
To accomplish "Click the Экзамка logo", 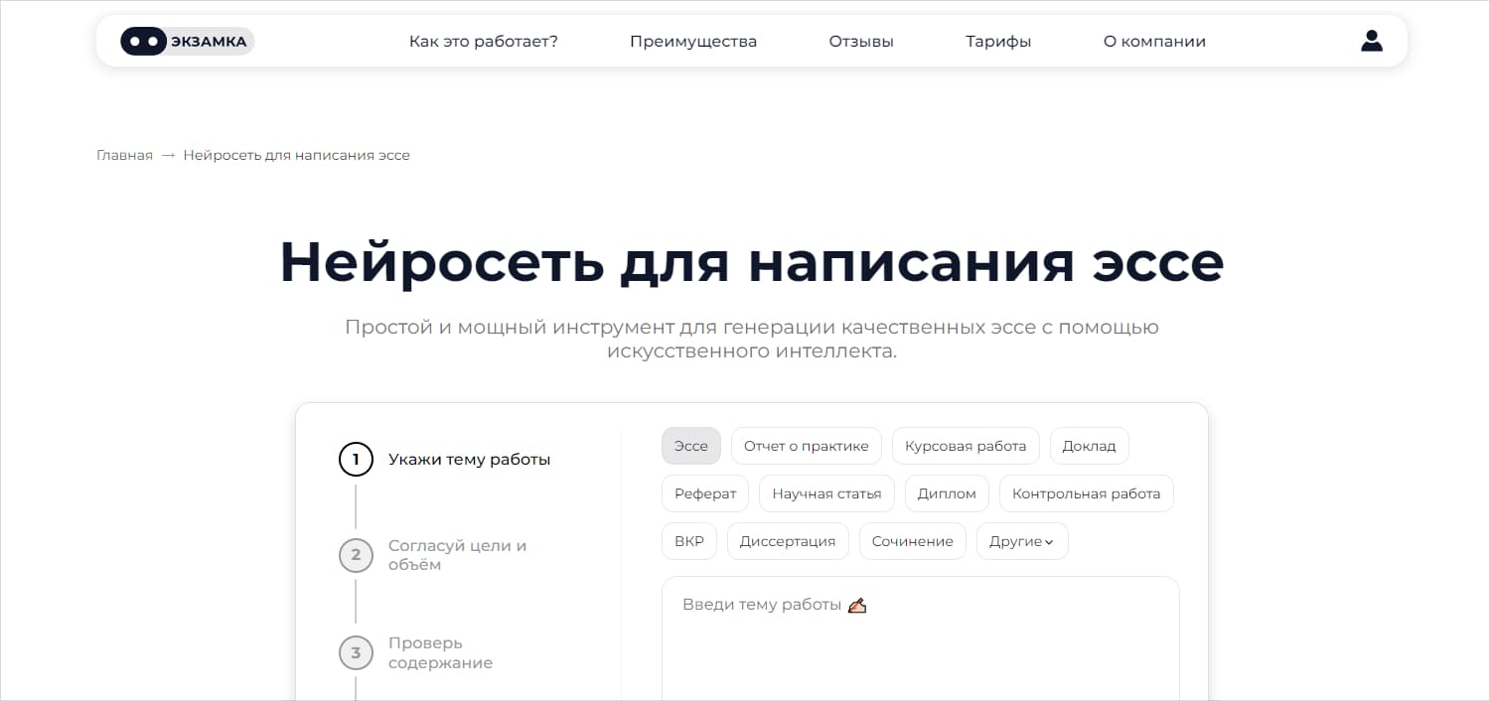I will point(186,41).
